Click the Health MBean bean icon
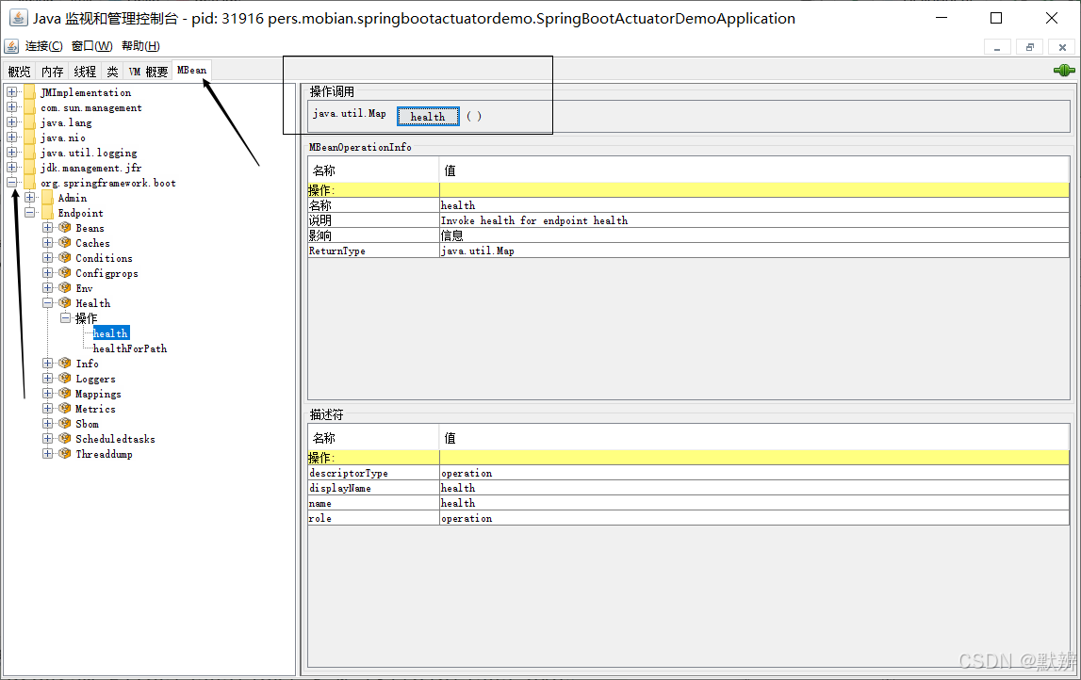 63,303
